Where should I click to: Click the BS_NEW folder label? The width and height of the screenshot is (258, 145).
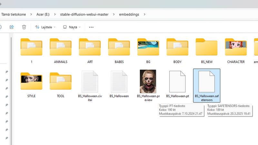[x=207, y=62]
